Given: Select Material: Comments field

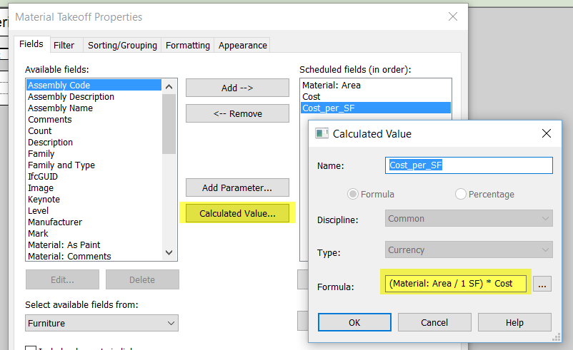Looking at the screenshot, I should tap(94, 256).
